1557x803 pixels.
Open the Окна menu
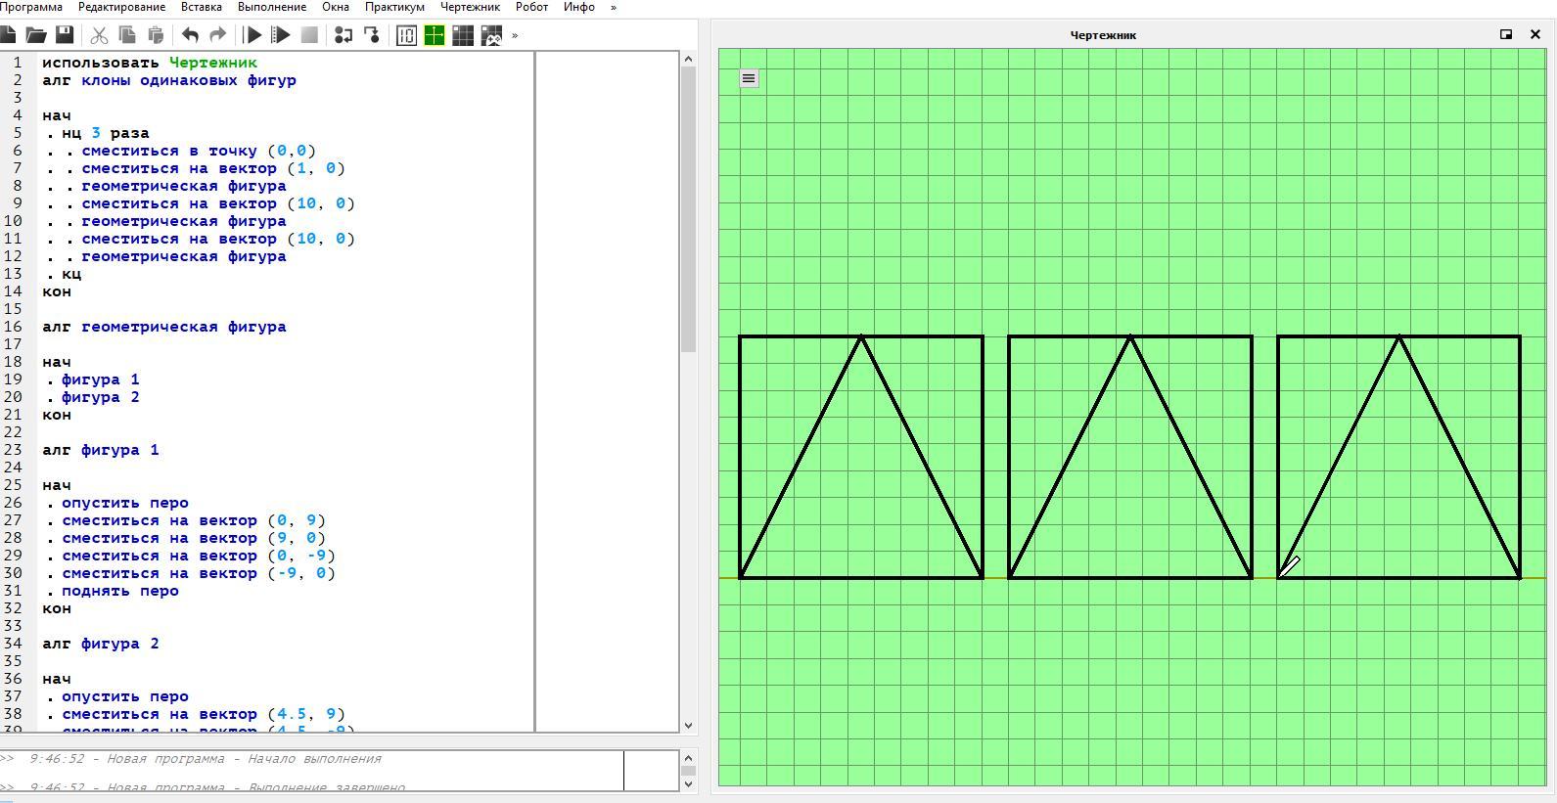[x=336, y=7]
